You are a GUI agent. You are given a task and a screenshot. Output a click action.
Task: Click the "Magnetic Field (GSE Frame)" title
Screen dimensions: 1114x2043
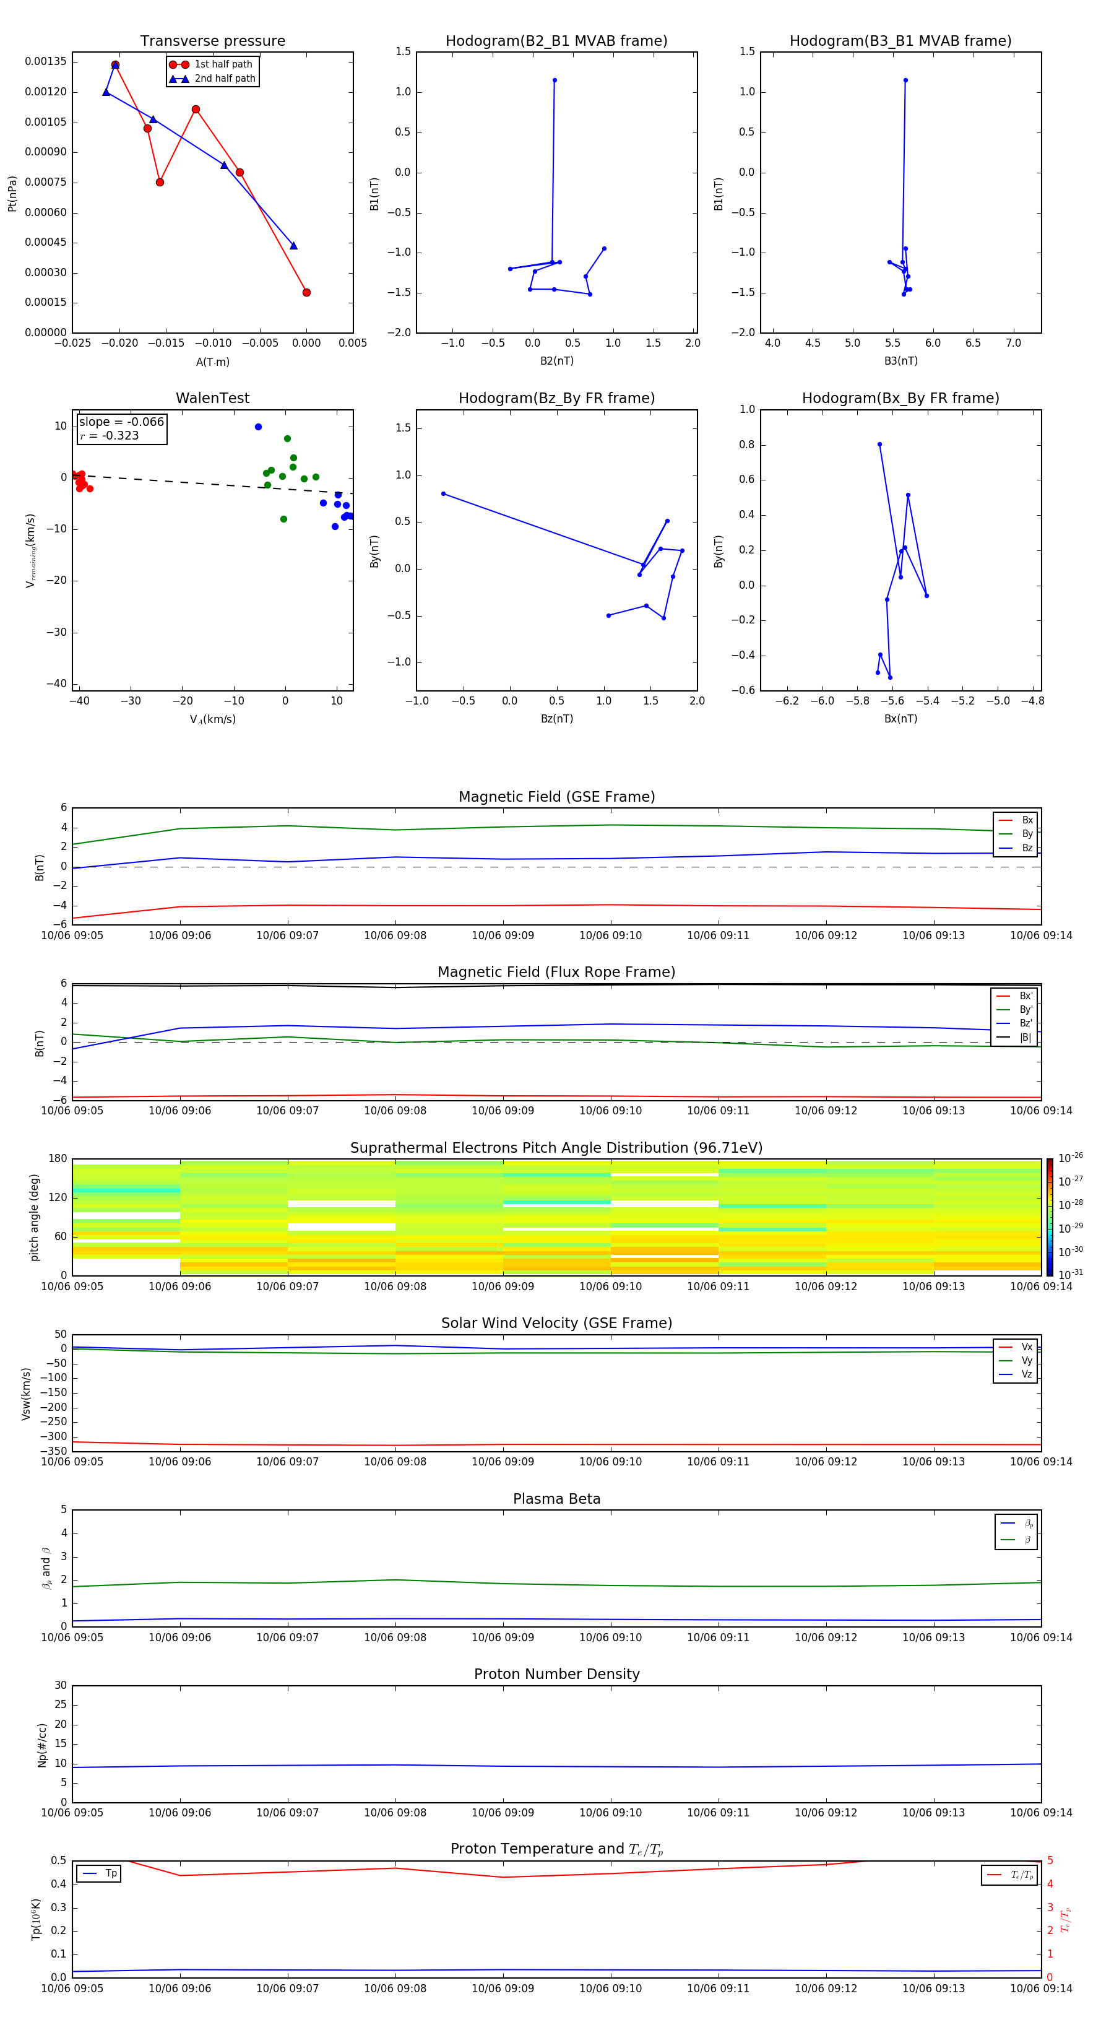click(556, 797)
